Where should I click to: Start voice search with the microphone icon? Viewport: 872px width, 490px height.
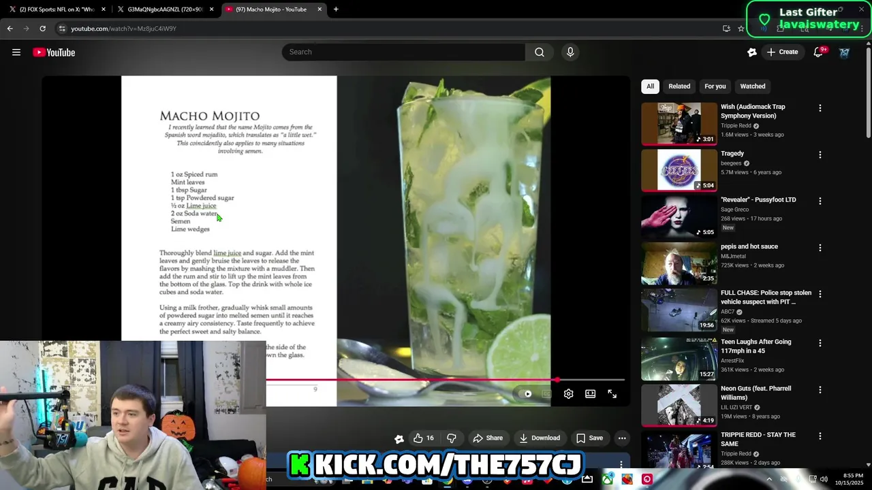pyautogui.click(x=570, y=52)
